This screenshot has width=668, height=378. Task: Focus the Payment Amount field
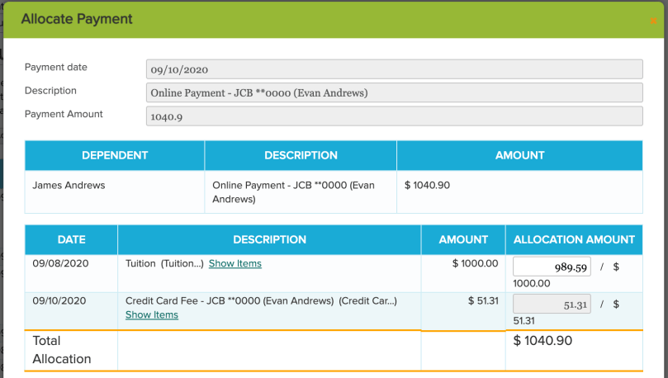(x=394, y=116)
